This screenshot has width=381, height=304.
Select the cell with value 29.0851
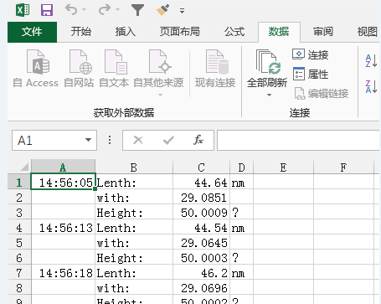pos(201,198)
